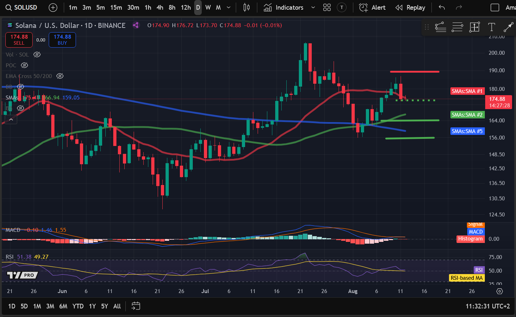Select the 3m timeframe

(87, 8)
